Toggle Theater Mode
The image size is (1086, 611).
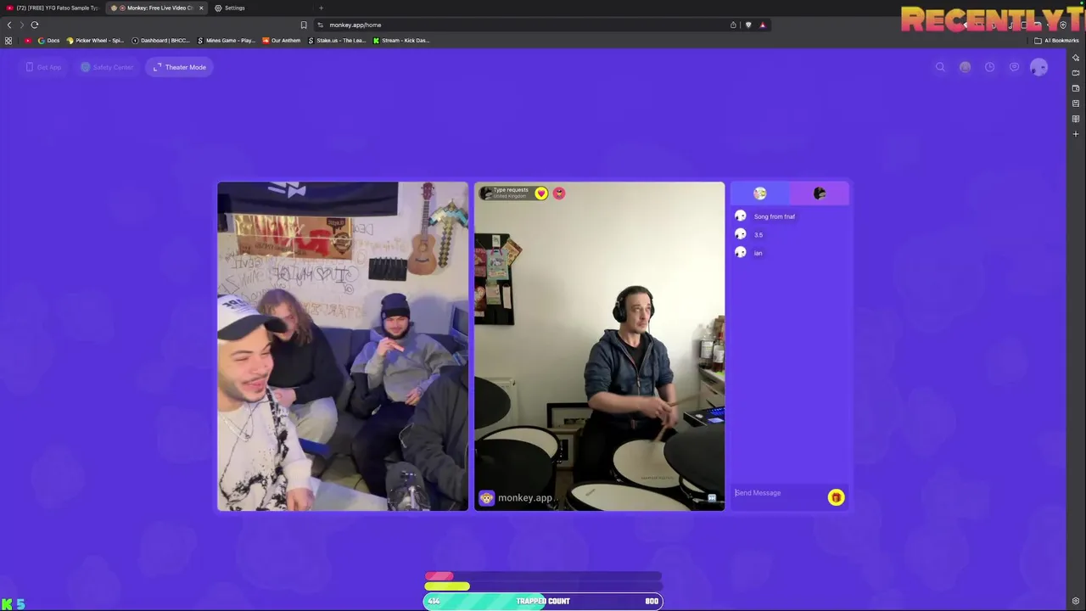180,67
